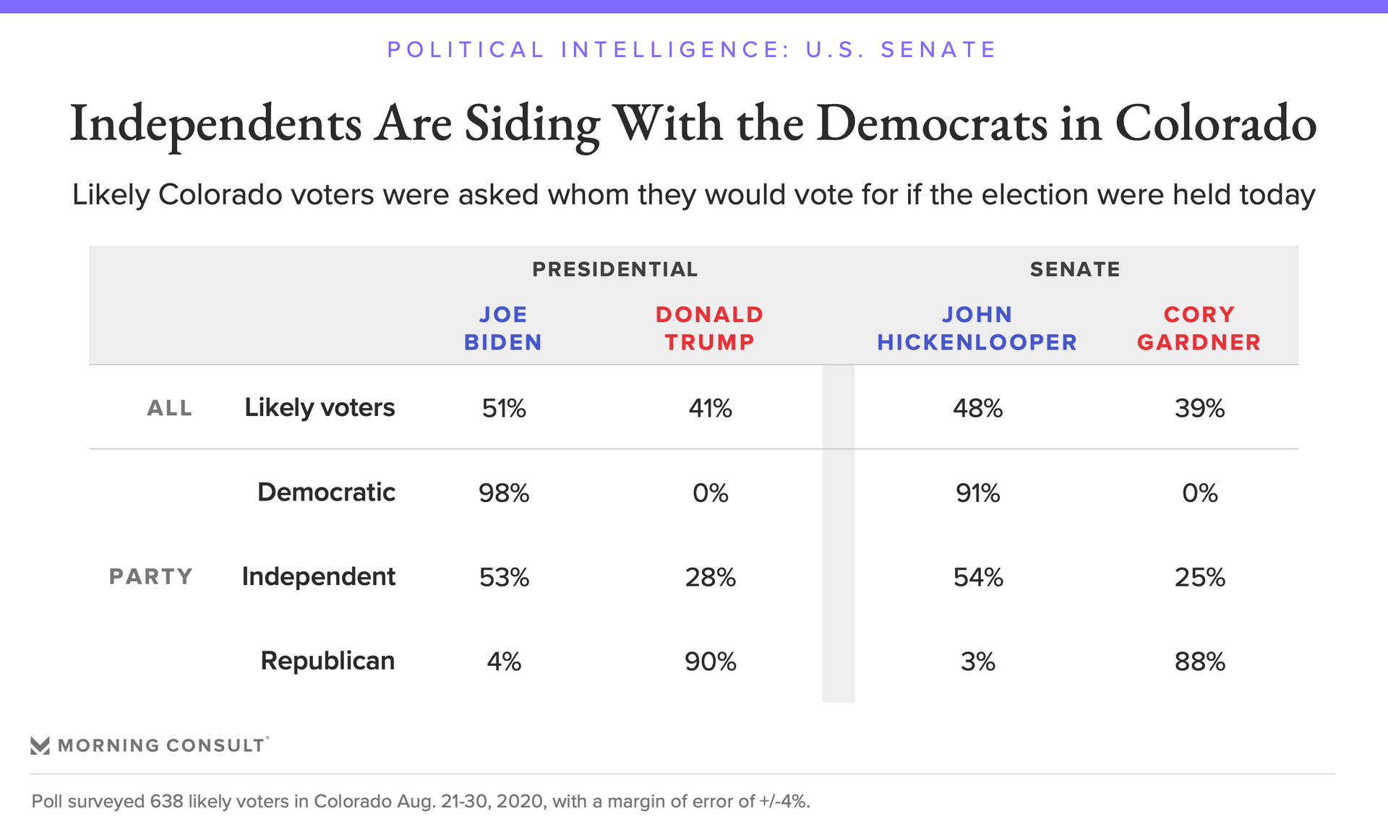1388x832 pixels.
Task: Click the poll methodology footnote text
Action: point(421,802)
